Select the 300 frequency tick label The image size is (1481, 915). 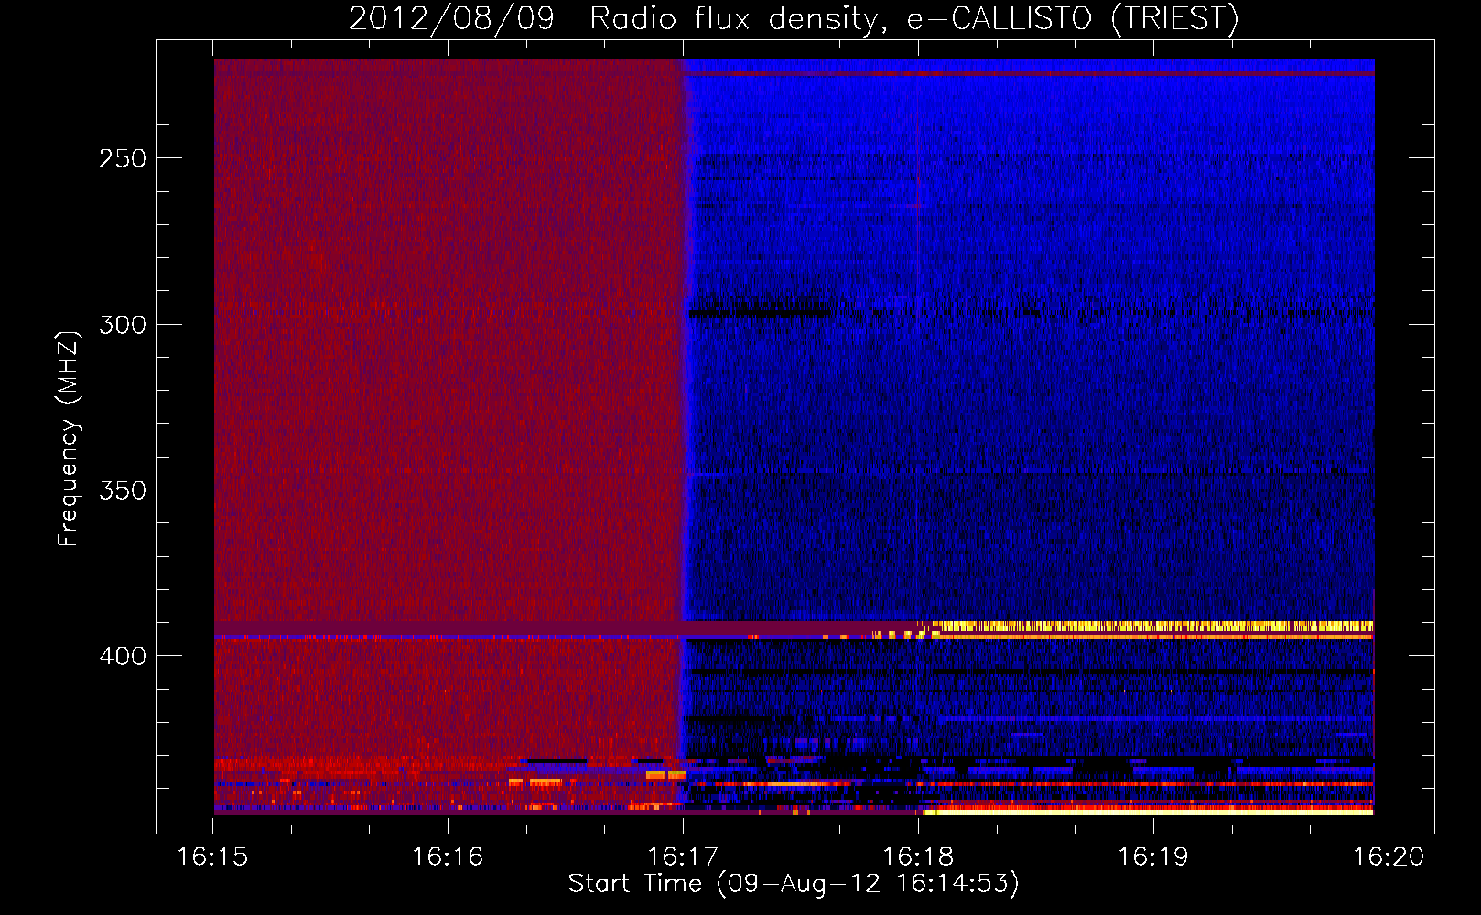(122, 325)
